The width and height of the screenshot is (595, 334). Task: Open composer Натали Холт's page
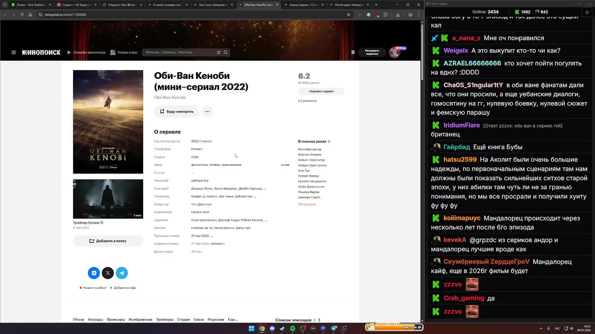[x=200, y=212]
